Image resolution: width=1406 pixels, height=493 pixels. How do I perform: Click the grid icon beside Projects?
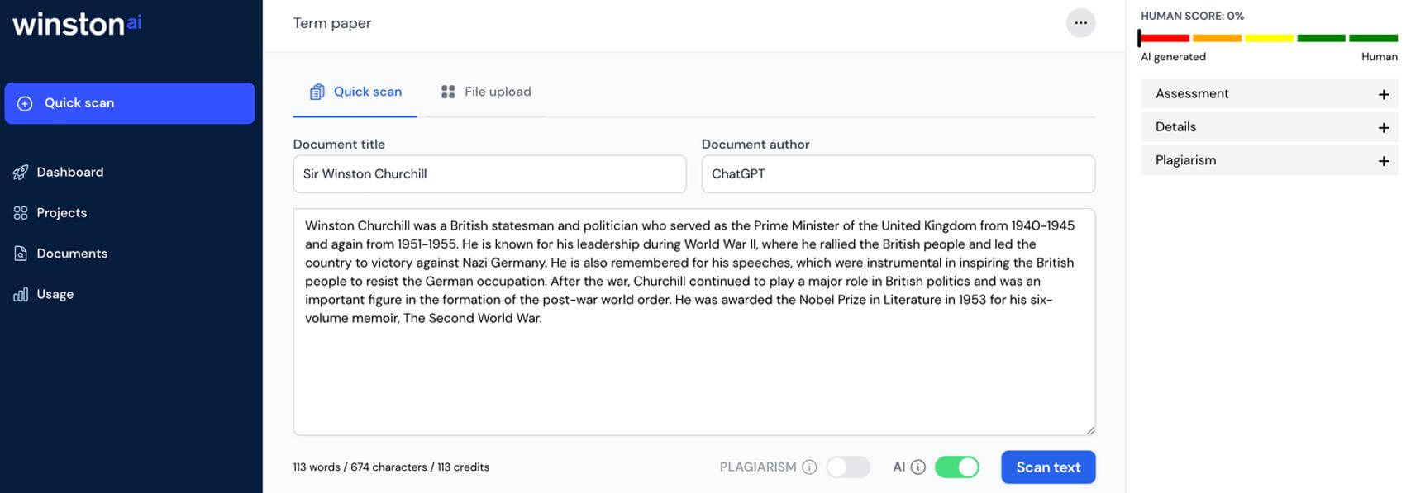tap(21, 212)
